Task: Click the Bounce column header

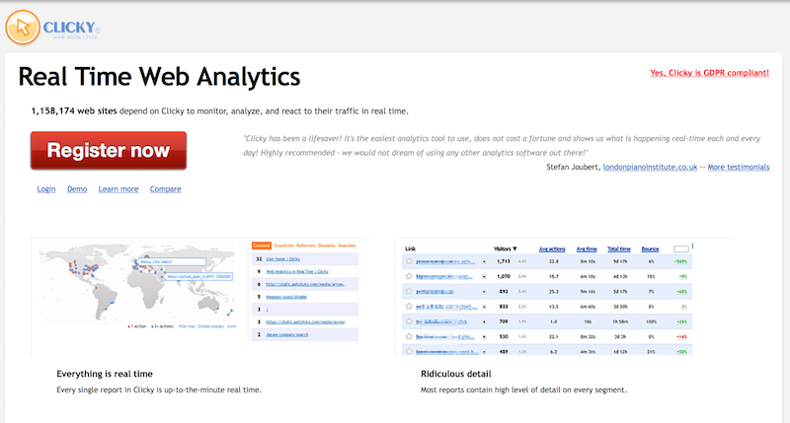Action: tap(650, 249)
